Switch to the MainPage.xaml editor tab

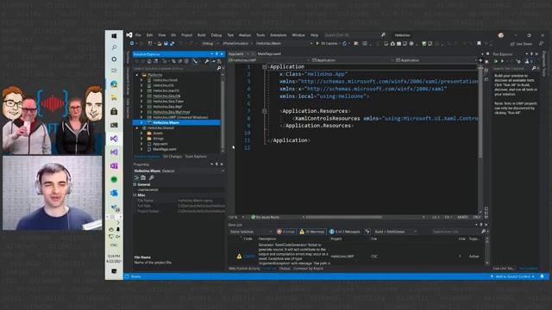coord(269,53)
